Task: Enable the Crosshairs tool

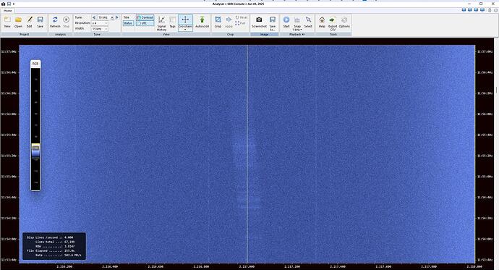Action: pos(185,21)
